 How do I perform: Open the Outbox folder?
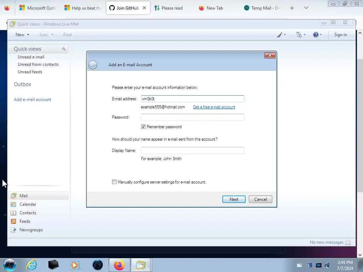(x=22, y=84)
